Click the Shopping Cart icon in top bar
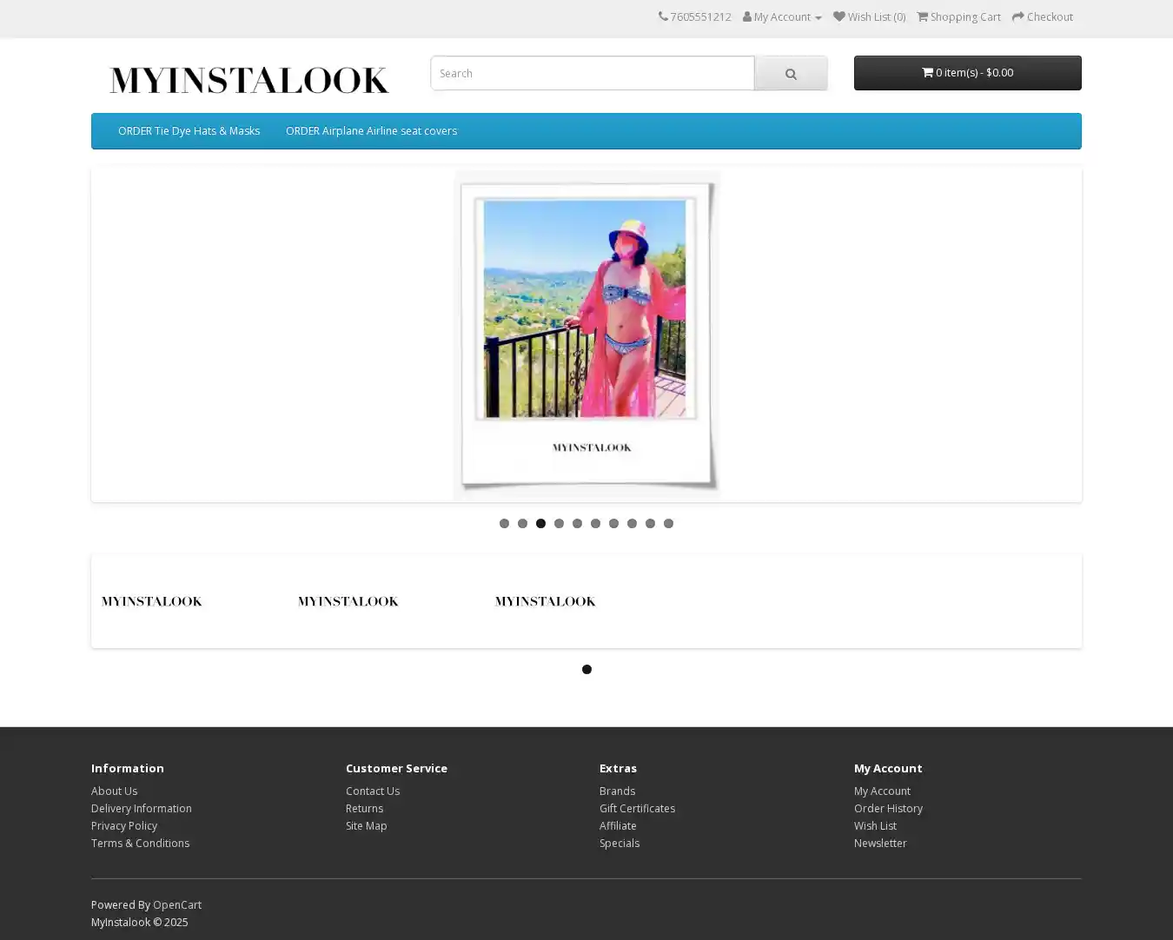Image resolution: width=1173 pixels, height=940 pixels. pos(923,17)
